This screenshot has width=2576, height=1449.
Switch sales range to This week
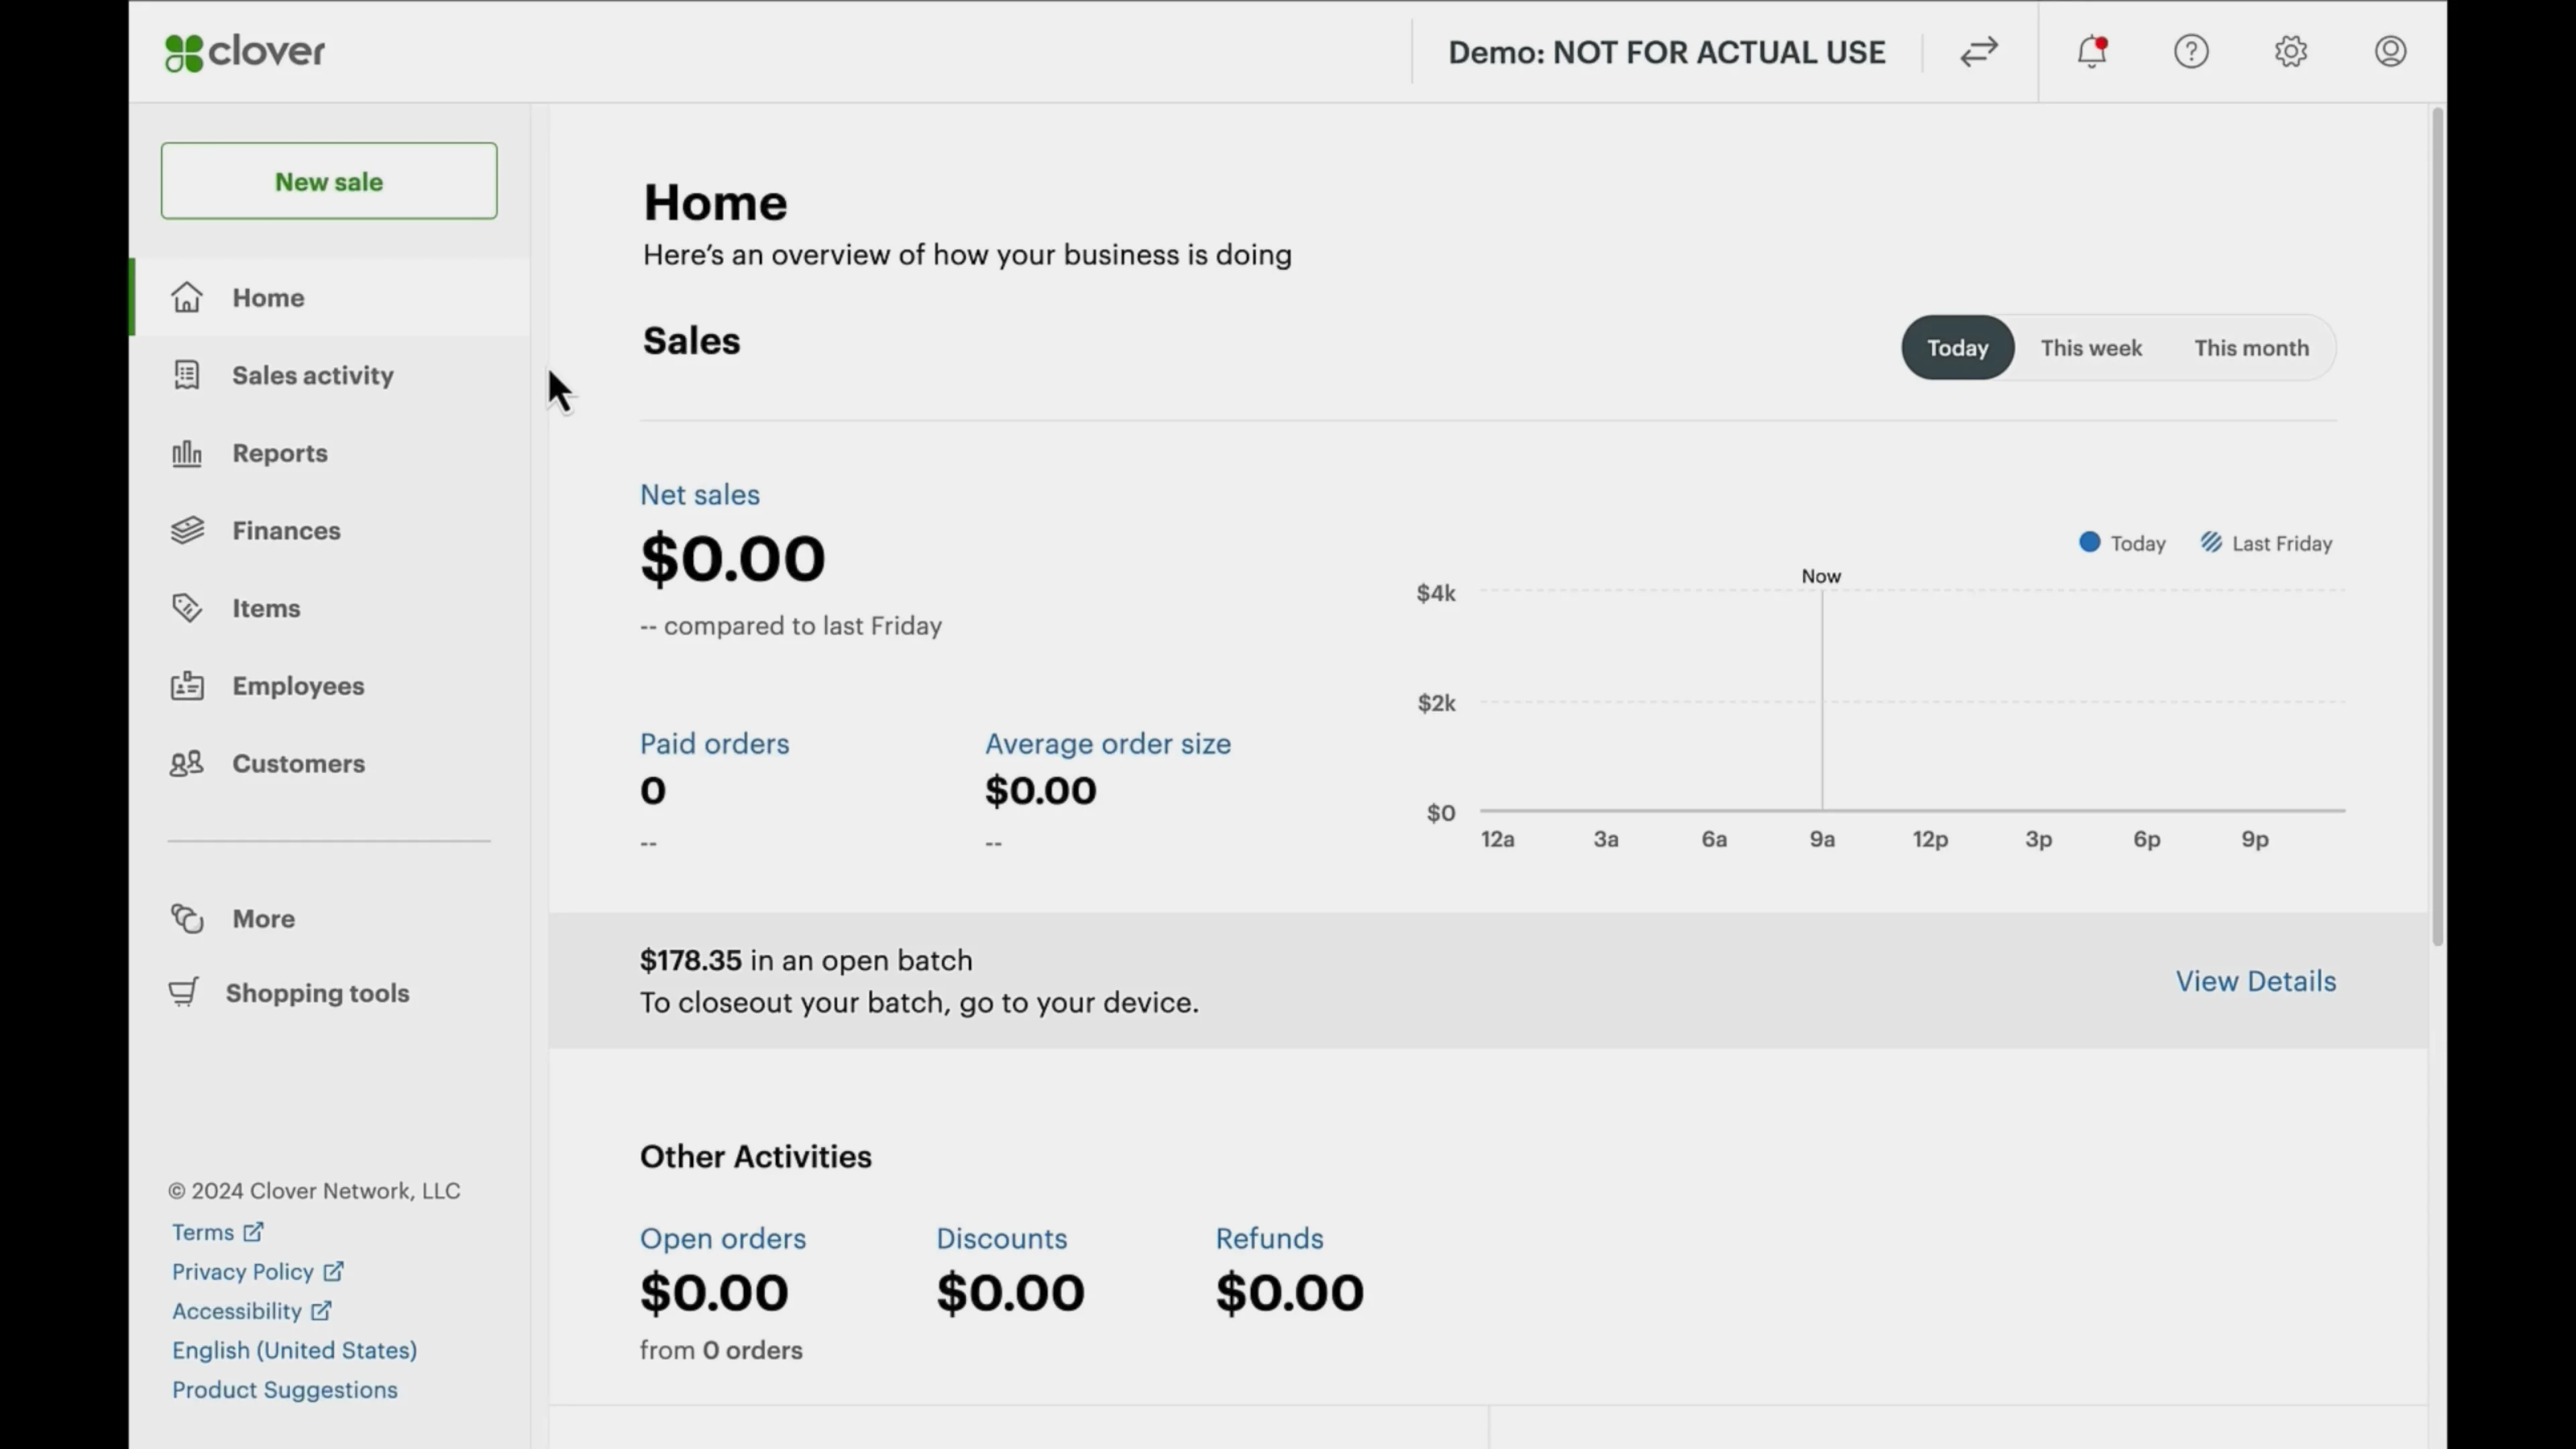coord(2091,348)
